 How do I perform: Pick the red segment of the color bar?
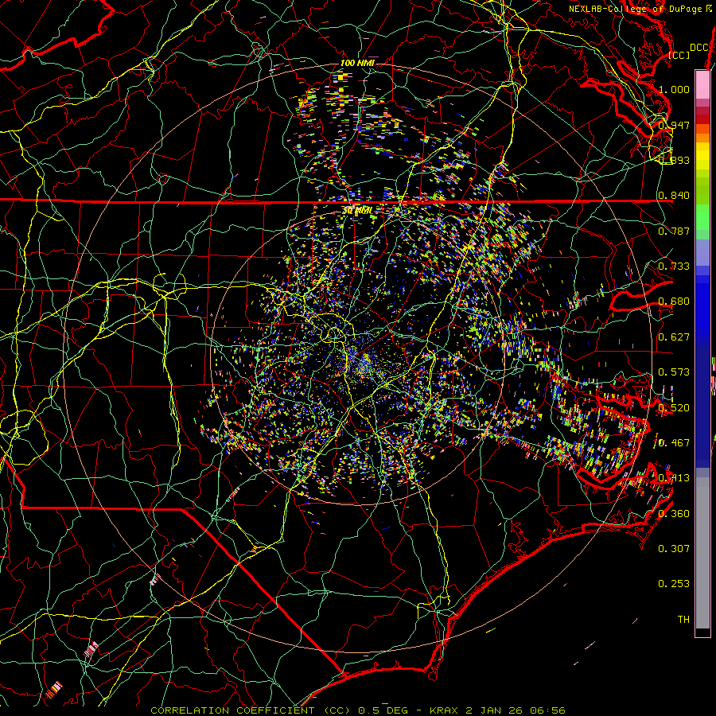pyautogui.click(x=702, y=119)
